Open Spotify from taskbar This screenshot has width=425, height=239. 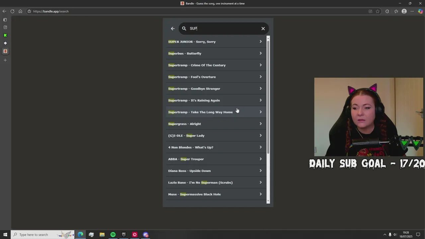click(113, 235)
